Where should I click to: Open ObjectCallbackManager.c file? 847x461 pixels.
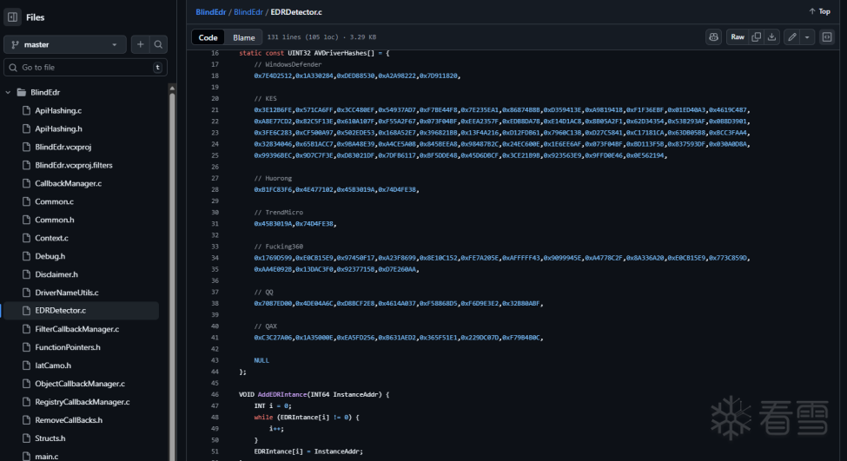click(x=79, y=384)
